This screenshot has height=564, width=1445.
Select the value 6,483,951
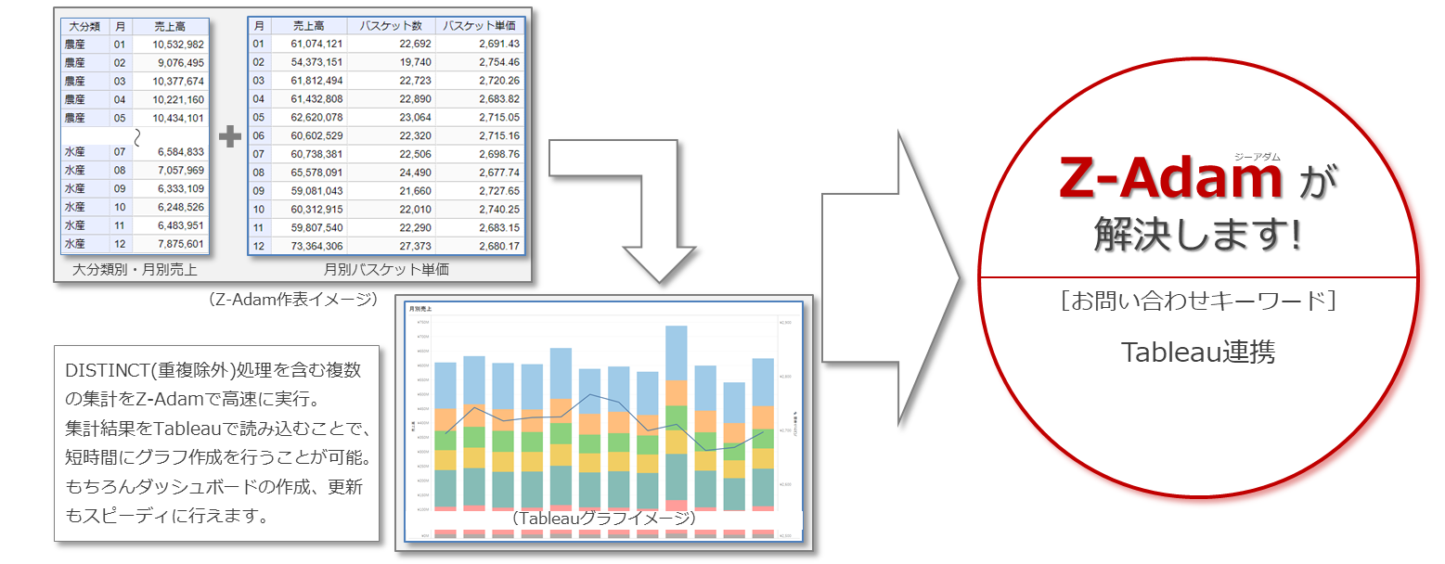coord(181,225)
